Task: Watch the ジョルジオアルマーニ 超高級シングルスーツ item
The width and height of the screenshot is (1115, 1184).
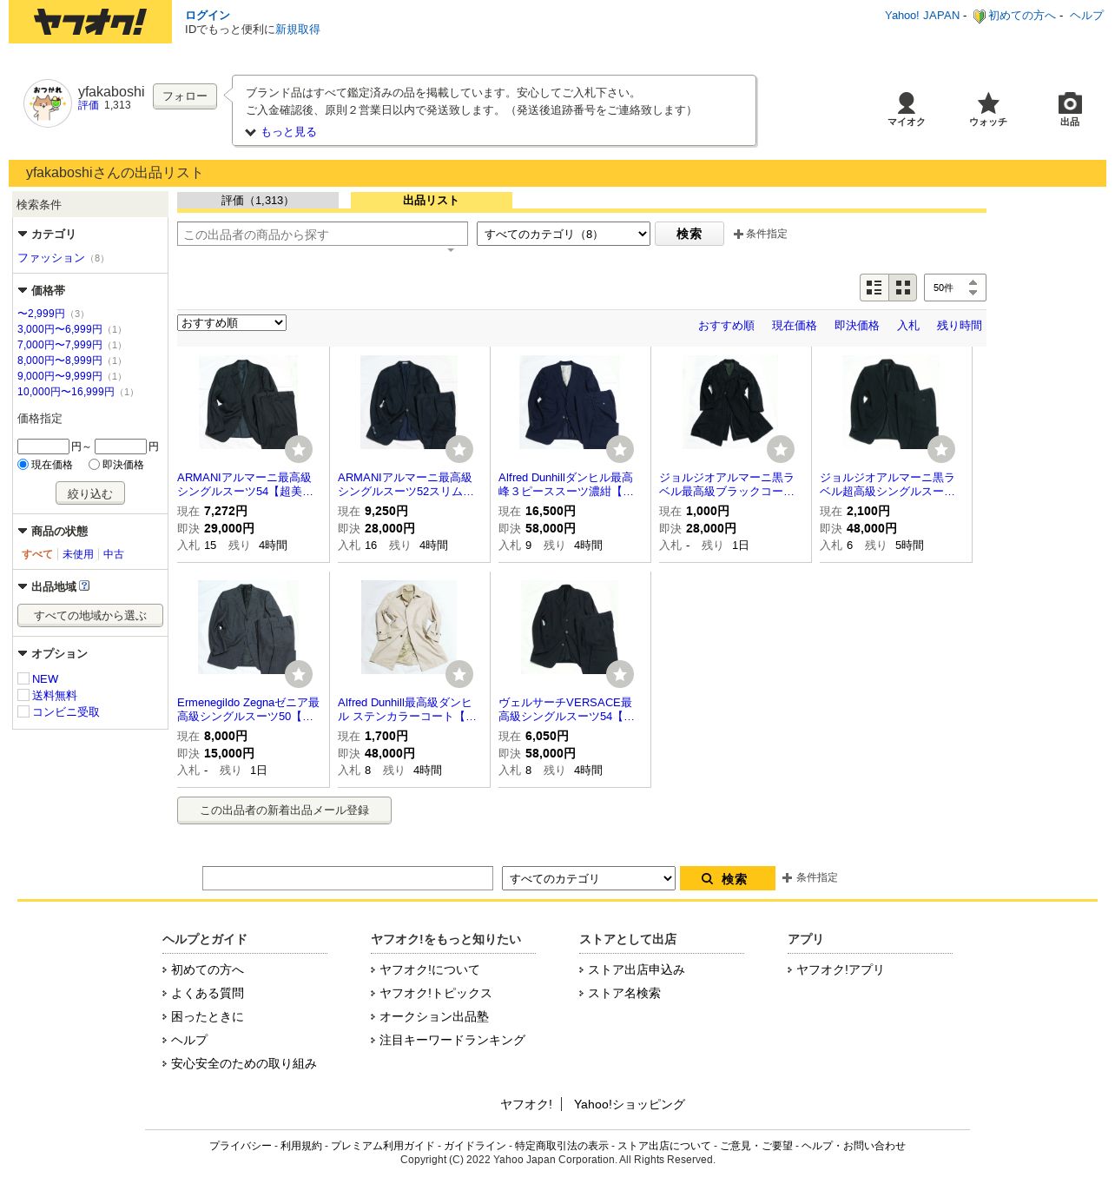Action: tap(941, 449)
